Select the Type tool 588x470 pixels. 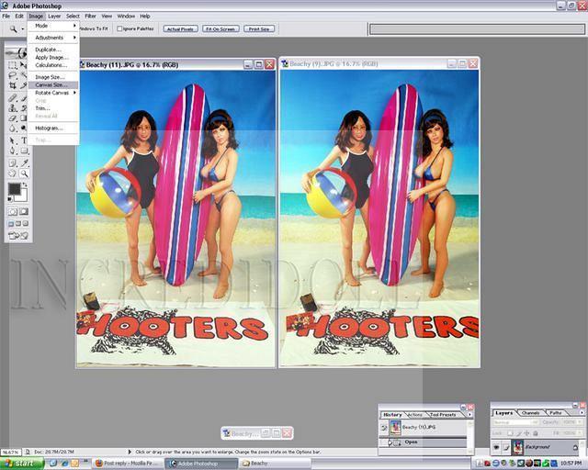coord(24,141)
